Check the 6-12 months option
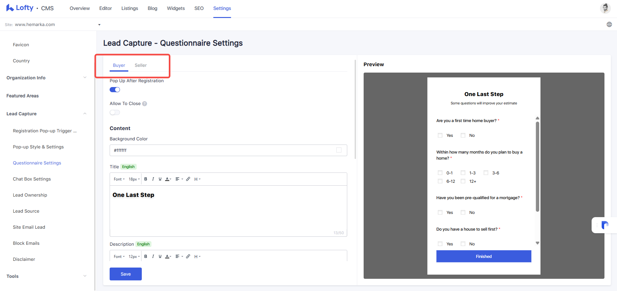 point(440,181)
